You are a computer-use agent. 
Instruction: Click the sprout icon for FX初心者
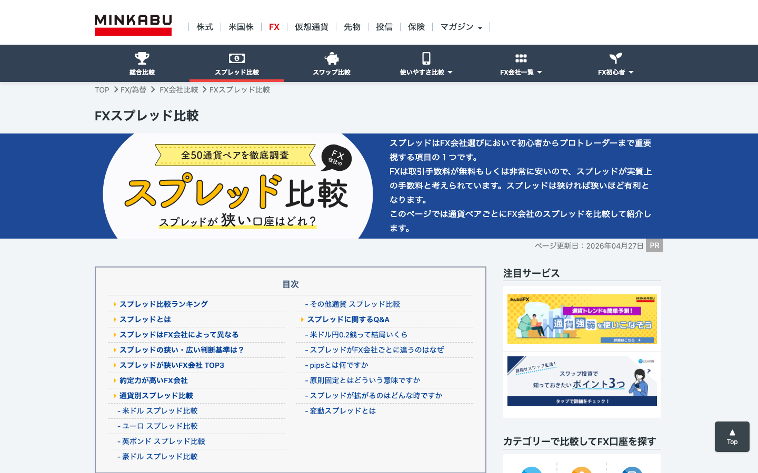click(616, 58)
